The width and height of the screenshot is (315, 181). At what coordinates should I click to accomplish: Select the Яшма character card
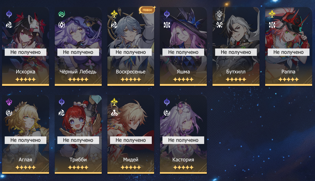tap(183, 46)
